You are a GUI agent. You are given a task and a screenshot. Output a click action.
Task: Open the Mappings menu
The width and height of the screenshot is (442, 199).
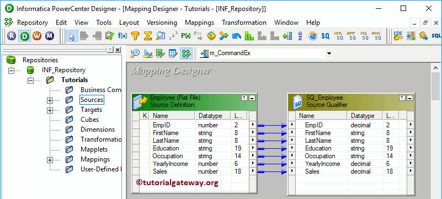[x=200, y=23]
